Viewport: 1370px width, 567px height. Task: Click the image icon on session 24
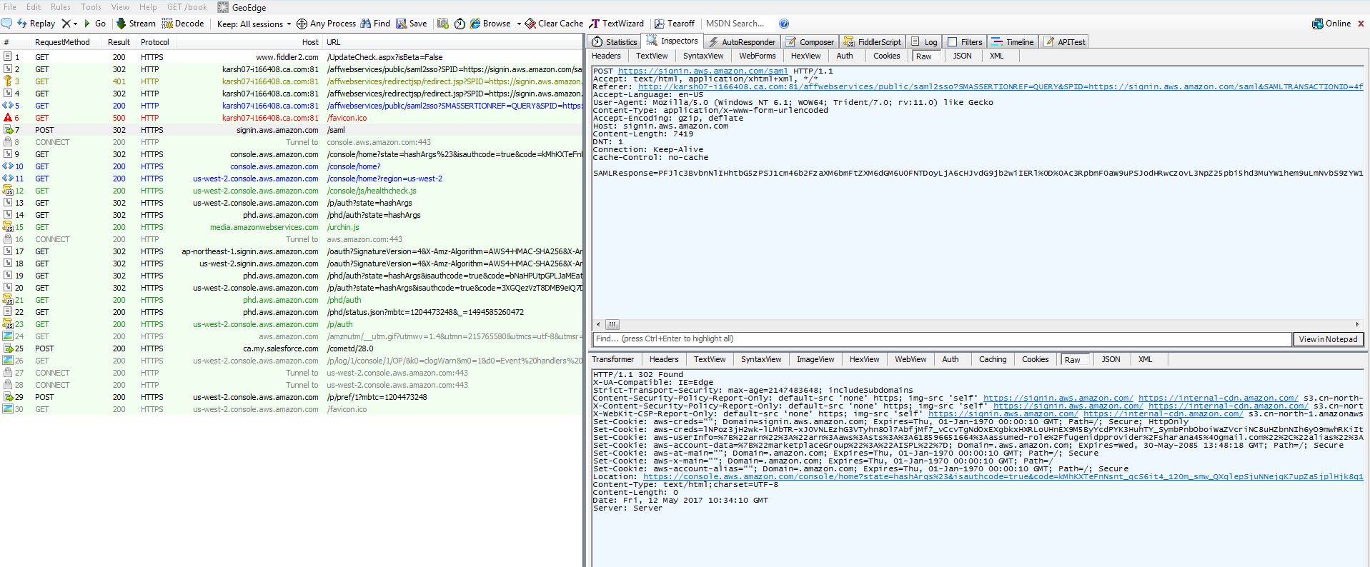pos(8,336)
